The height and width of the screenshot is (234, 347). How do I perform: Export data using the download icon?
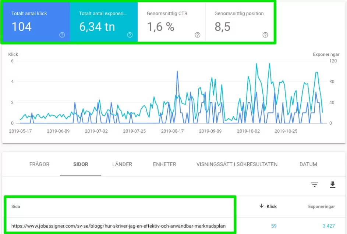pyautogui.click(x=332, y=185)
